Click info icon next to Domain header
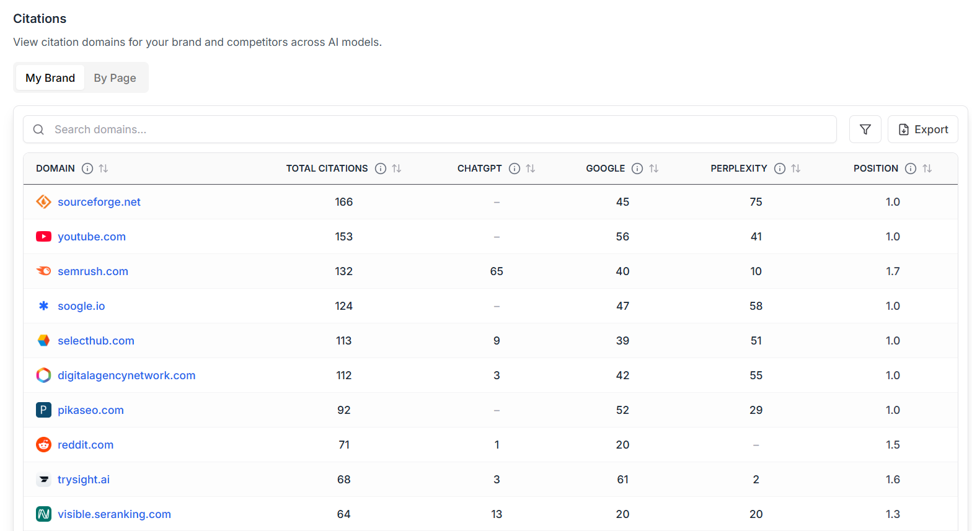The height and width of the screenshot is (531, 972). [87, 169]
